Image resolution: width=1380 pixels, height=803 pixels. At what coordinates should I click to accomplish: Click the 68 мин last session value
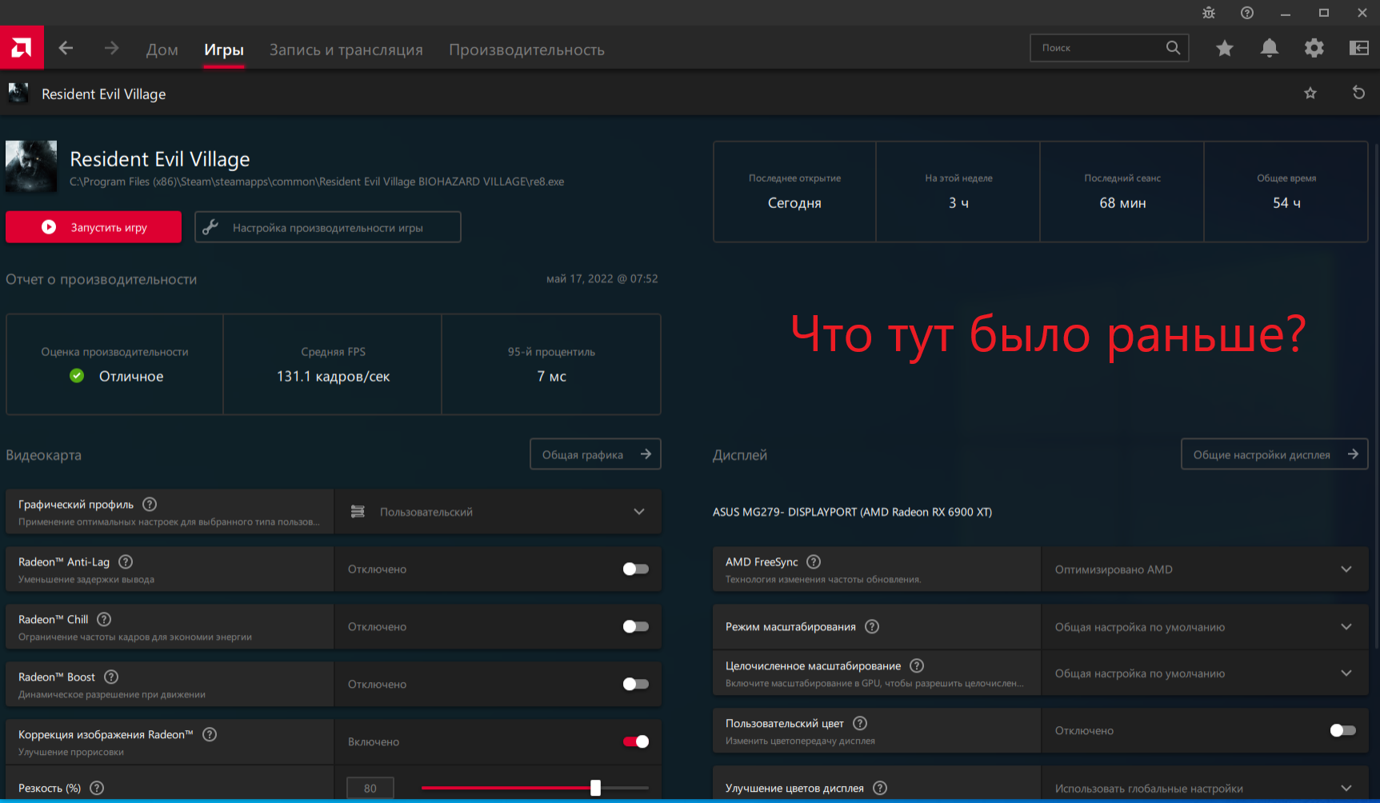click(1122, 203)
